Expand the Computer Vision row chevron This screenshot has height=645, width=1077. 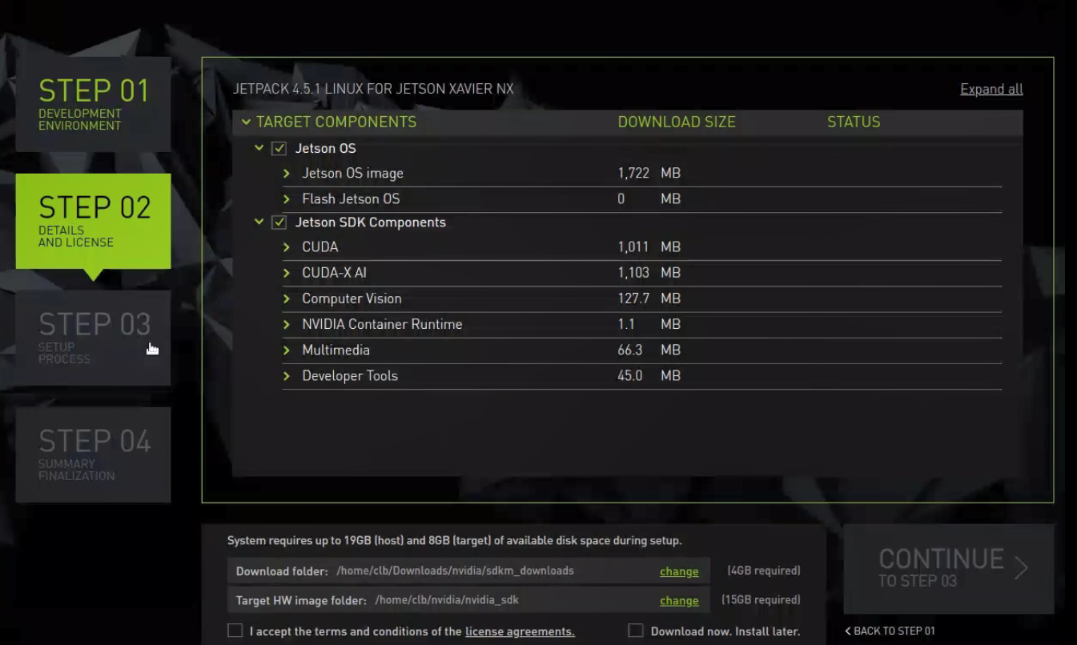287,298
